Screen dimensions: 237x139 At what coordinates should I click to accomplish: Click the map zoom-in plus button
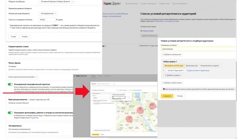pyautogui.click(x=118, y=107)
